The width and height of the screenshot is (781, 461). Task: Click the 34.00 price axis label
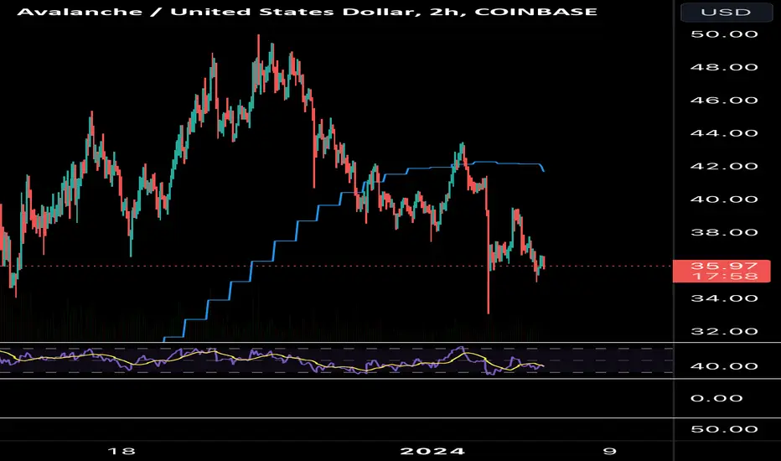tap(724, 298)
